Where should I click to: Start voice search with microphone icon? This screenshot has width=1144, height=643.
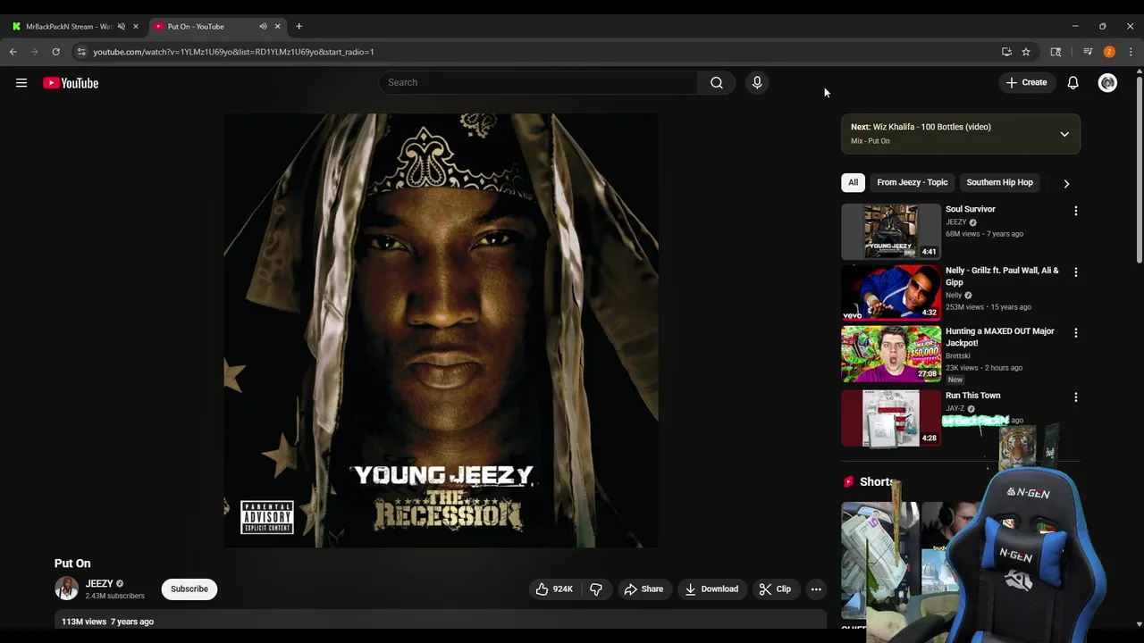pyautogui.click(x=757, y=83)
